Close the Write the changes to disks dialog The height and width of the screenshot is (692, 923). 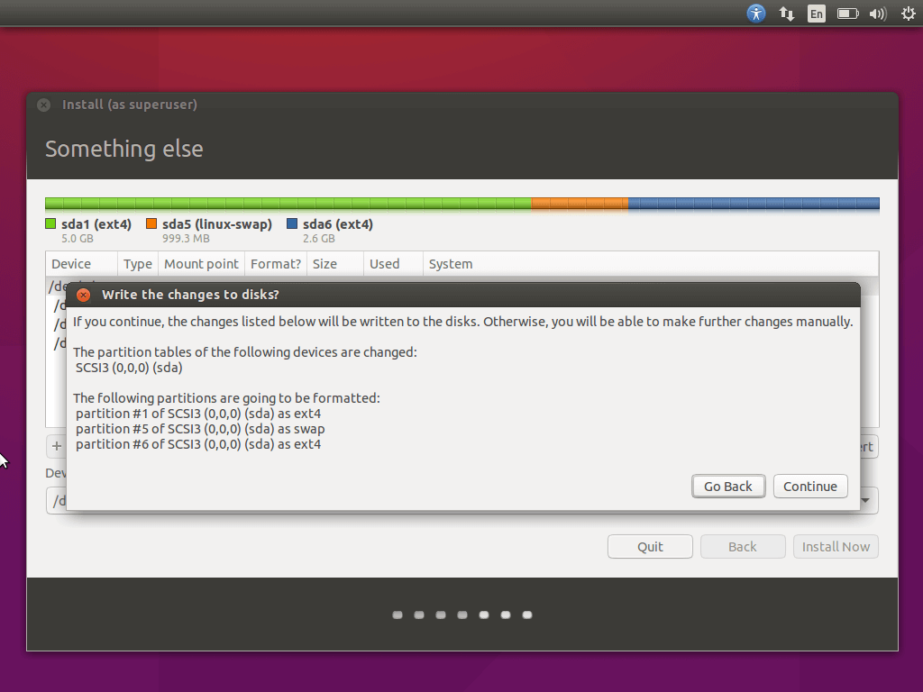83,295
